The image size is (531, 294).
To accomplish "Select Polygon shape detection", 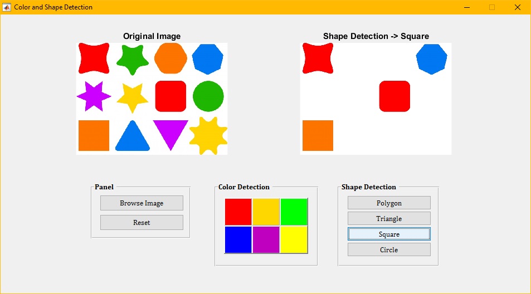I will pos(389,203).
